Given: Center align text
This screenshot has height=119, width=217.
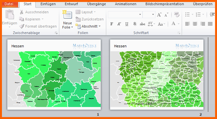Looking at the screenshot, I should coord(195,24).
